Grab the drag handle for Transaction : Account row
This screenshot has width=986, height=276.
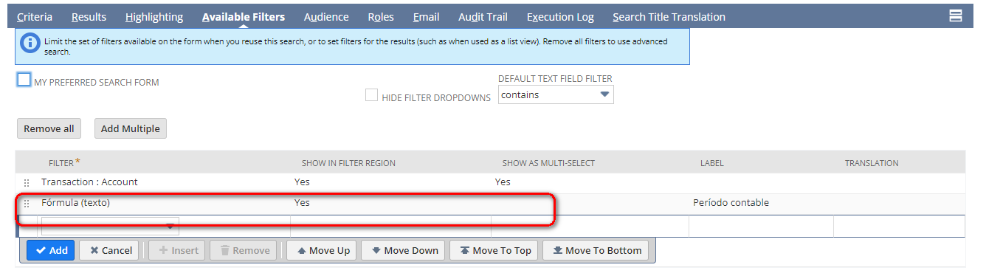pyautogui.click(x=27, y=182)
